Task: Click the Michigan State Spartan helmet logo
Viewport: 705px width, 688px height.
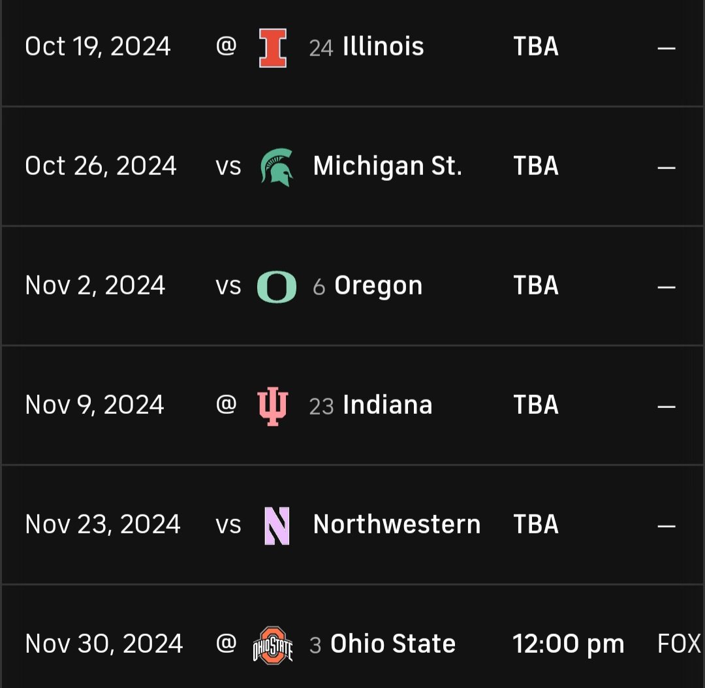Action: click(x=277, y=167)
